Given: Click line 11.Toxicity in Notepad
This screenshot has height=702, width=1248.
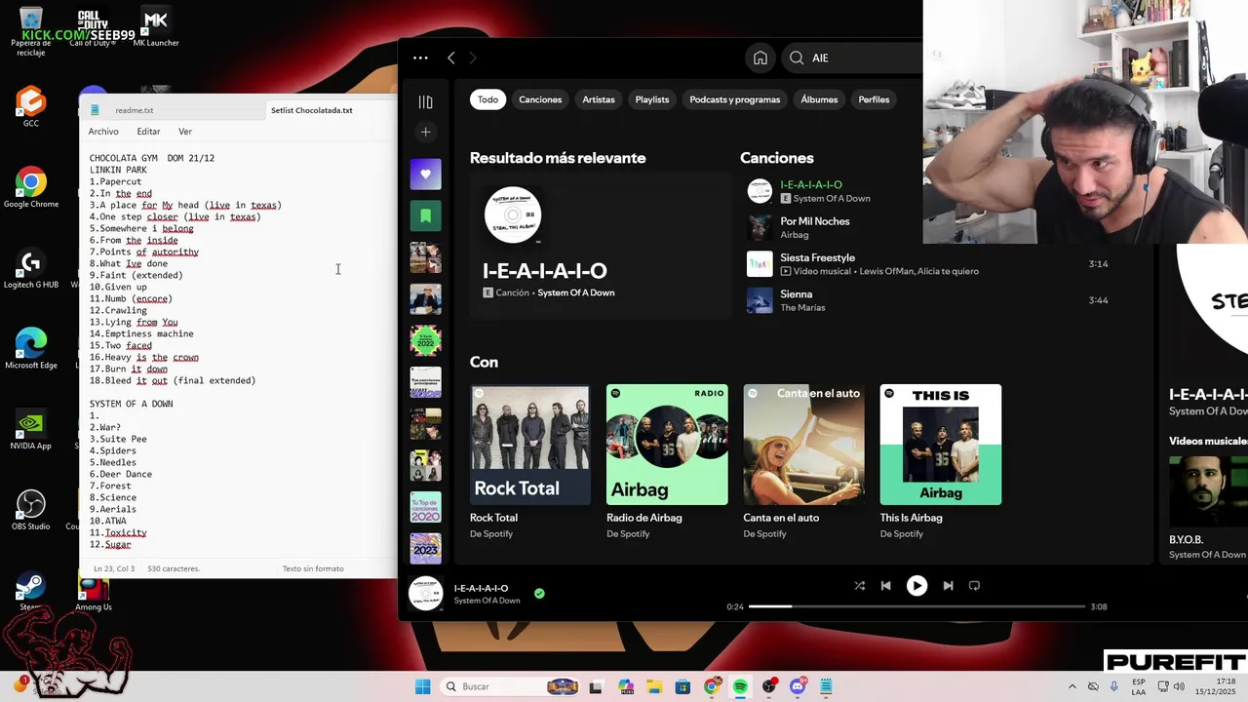Looking at the screenshot, I should (118, 532).
